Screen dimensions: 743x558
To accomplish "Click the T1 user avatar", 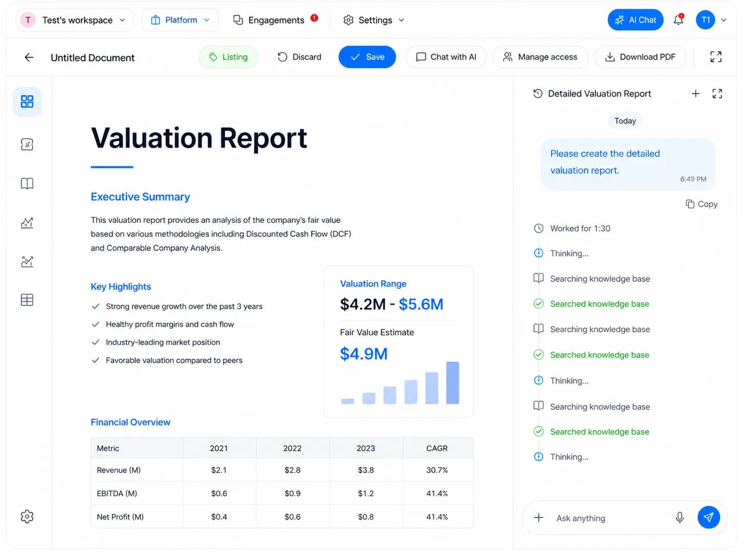I will coord(705,20).
